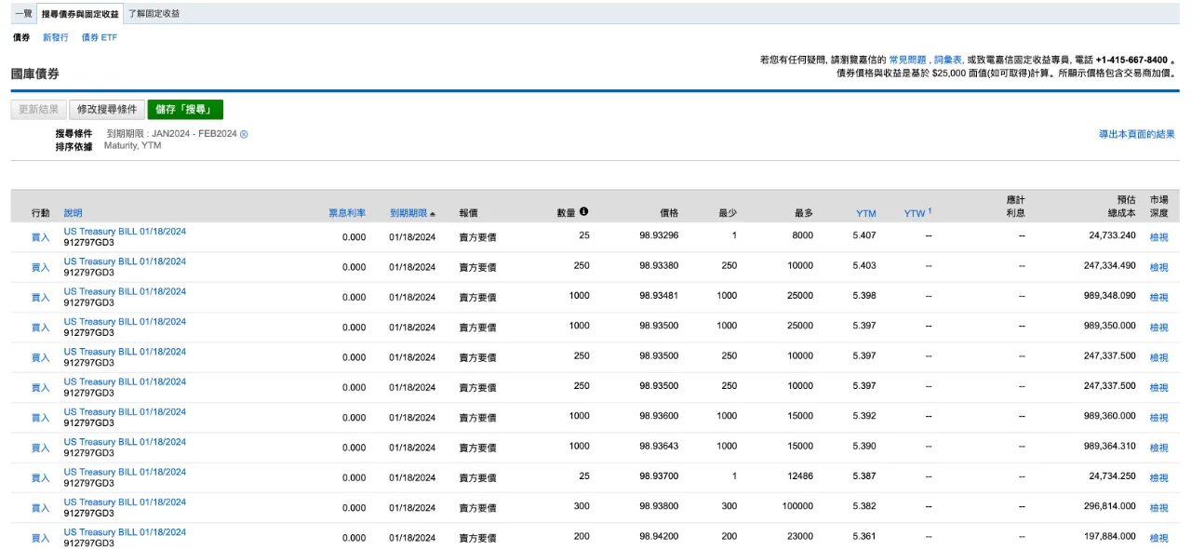
Task: Sort table by YTM column header
Action: pos(866,213)
